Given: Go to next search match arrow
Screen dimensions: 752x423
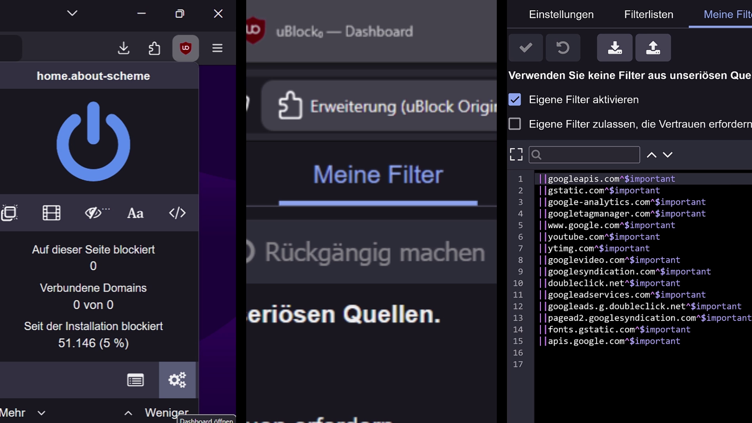Looking at the screenshot, I should (x=668, y=155).
